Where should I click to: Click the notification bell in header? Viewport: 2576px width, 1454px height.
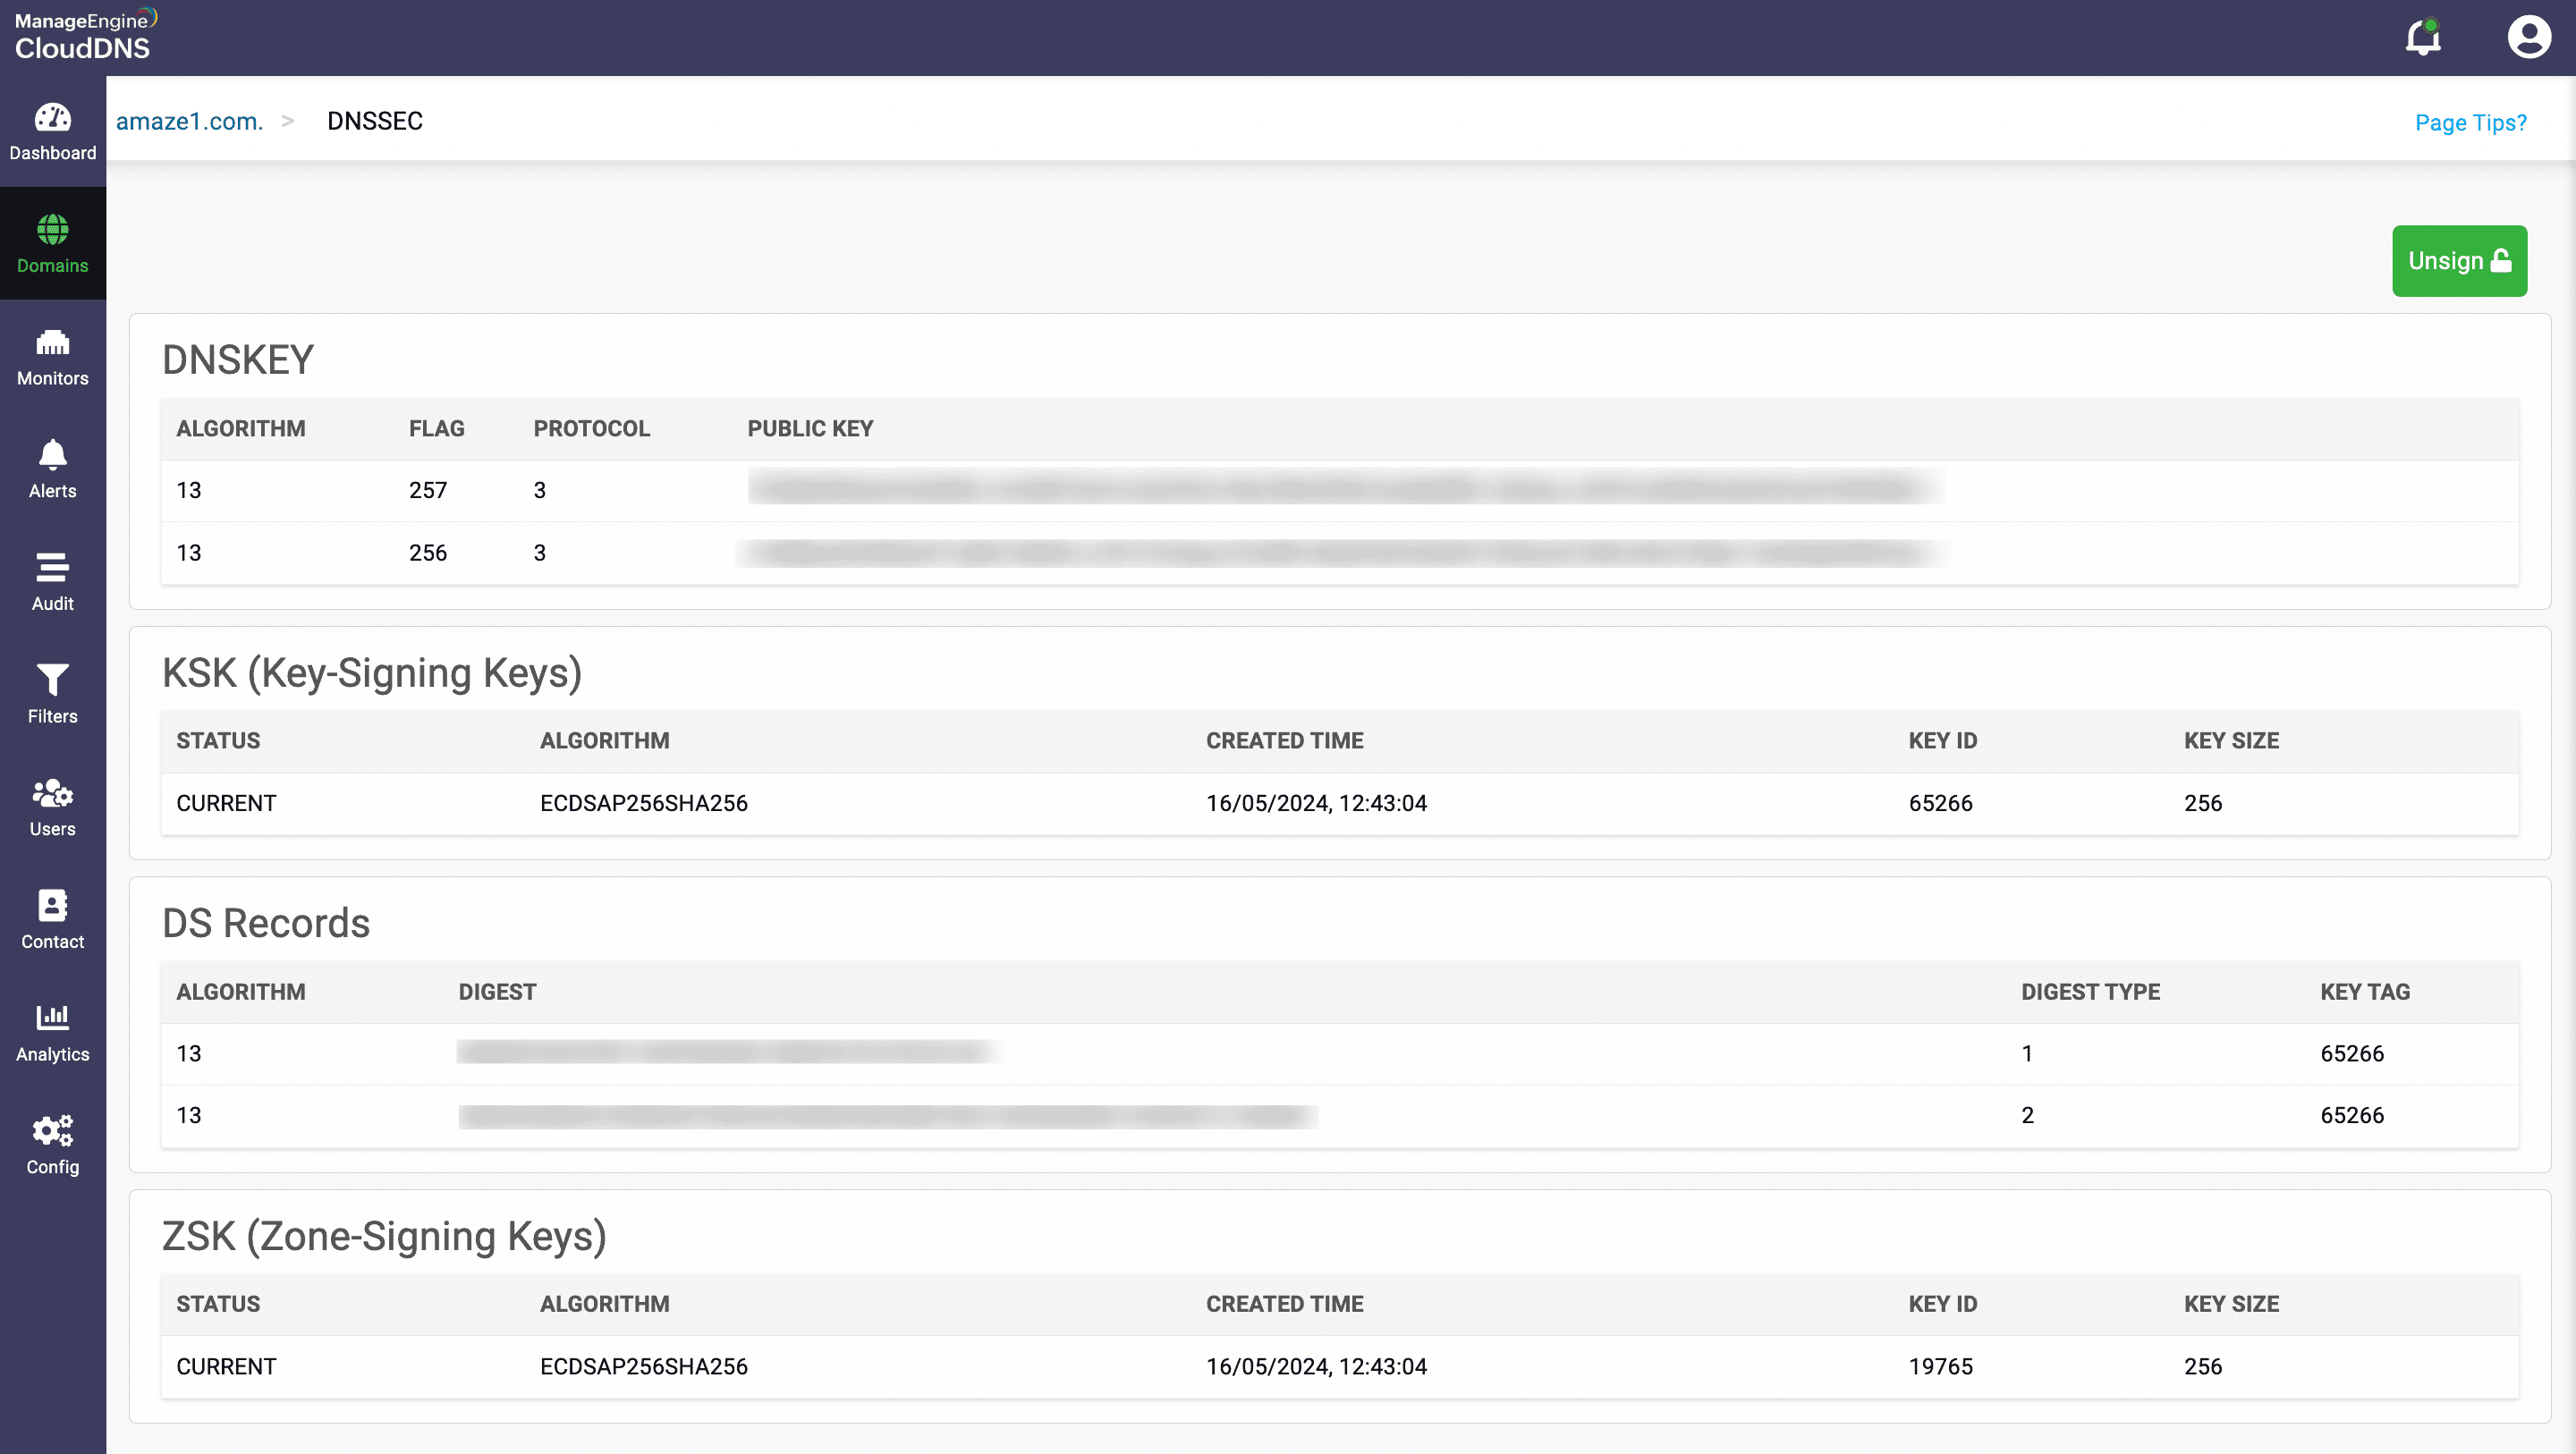(x=2423, y=38)
